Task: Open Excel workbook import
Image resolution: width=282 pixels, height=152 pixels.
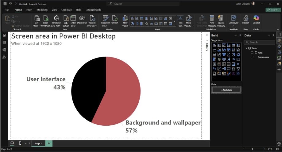Action: click(45, 21)
